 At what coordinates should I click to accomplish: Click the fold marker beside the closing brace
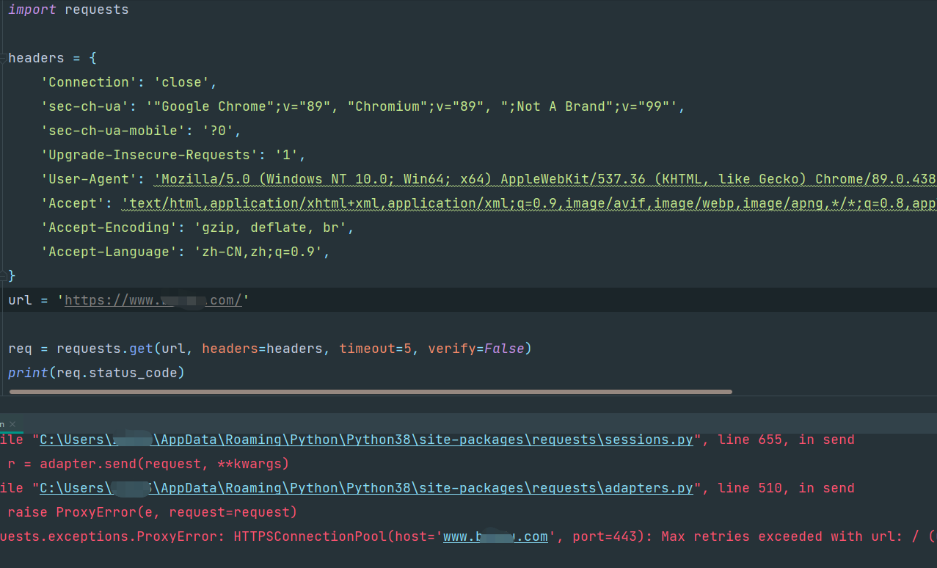tap(3, 276)
